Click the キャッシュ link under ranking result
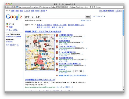 [60, 87]
